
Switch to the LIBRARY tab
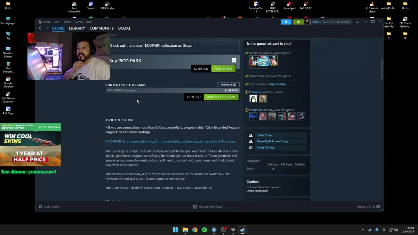point(77,28)
